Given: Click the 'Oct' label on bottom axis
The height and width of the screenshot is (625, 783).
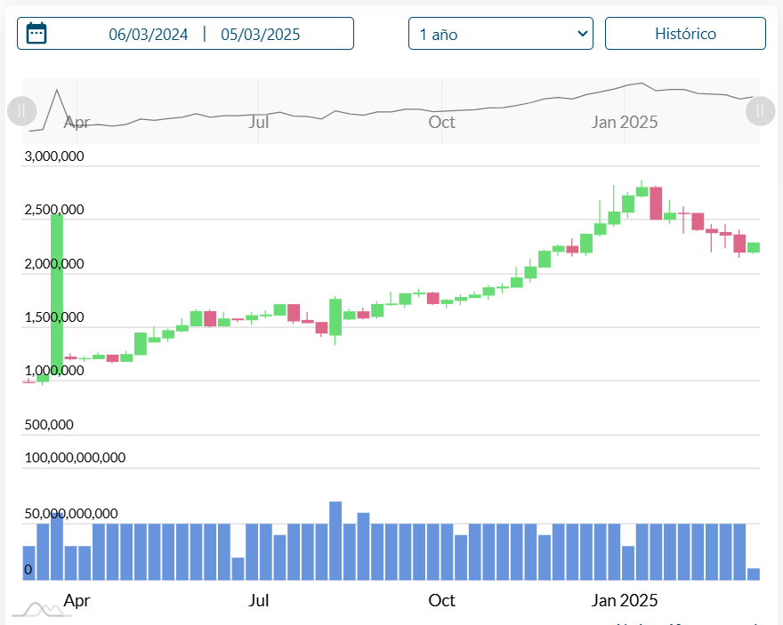Looking at the screenshot, I should coord(441,600).
